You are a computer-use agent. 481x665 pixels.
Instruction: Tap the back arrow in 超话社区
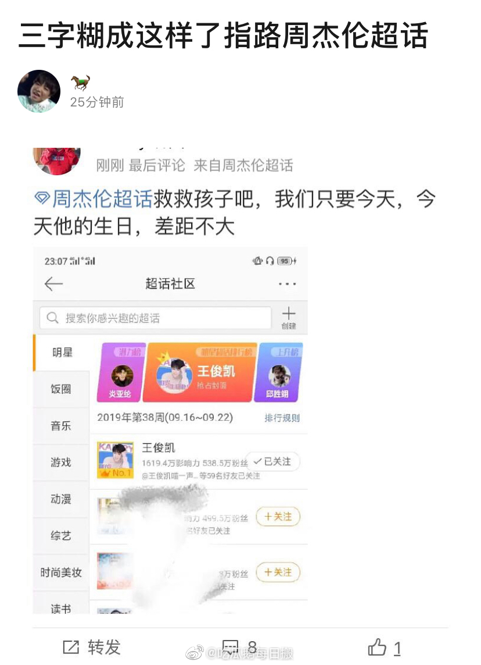coord(53,284)
